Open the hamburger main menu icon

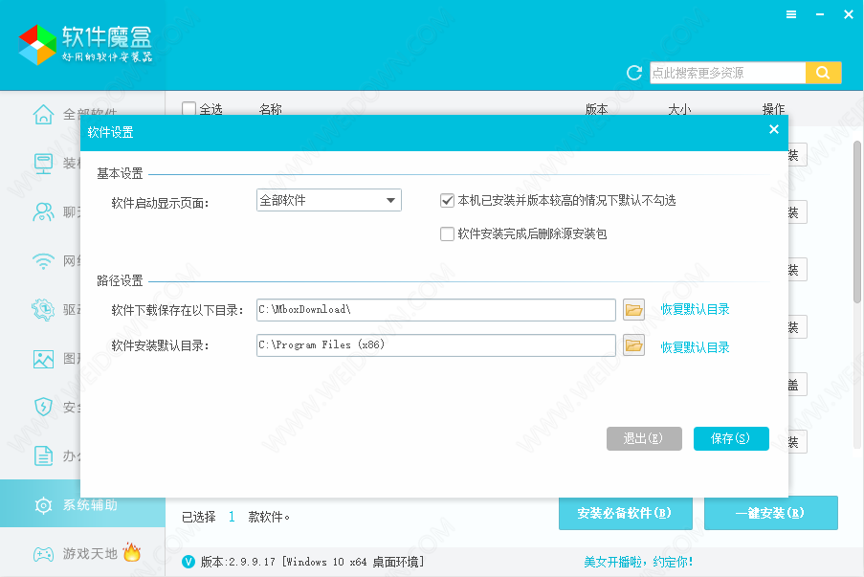pyautogui.click(x=791, y=14)
